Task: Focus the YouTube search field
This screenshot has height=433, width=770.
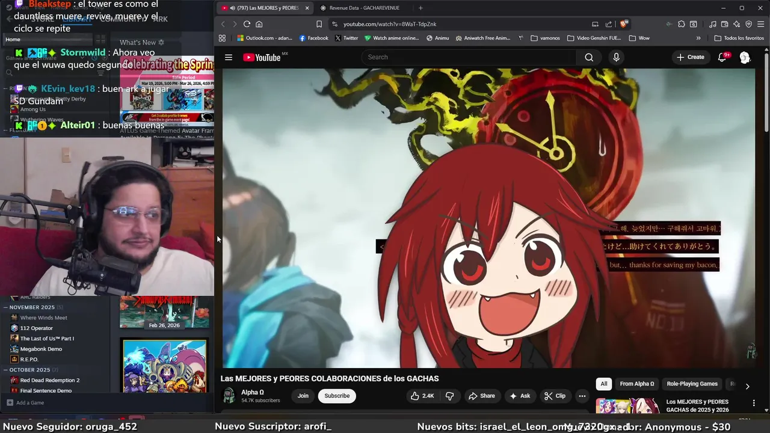Action: click(x=469, y=57)
